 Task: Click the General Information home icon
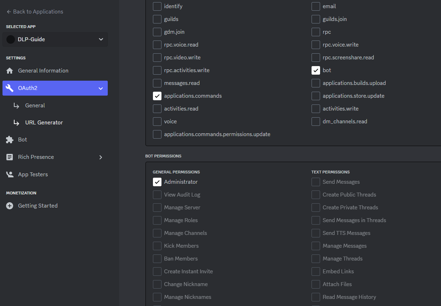point(10,71)
